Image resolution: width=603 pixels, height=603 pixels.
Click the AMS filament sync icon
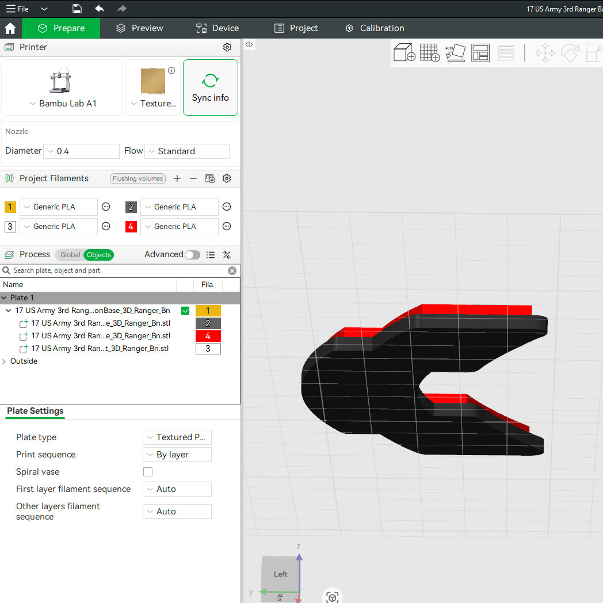coord(210,178)
